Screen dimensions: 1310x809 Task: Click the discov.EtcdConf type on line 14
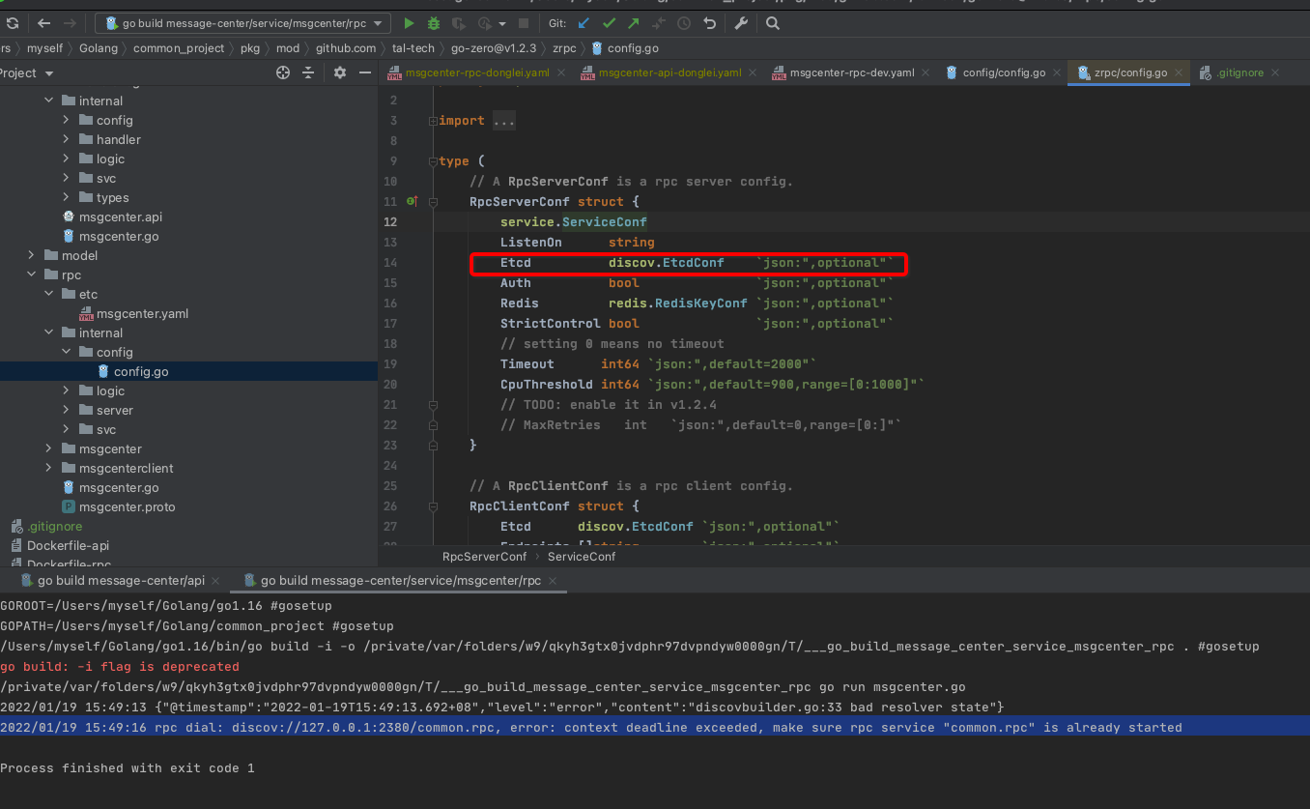click(667, 262)
